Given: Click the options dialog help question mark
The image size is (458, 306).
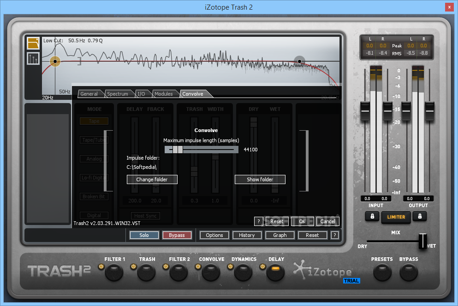Looking at the screenshot, I should [x=258, y=221].
